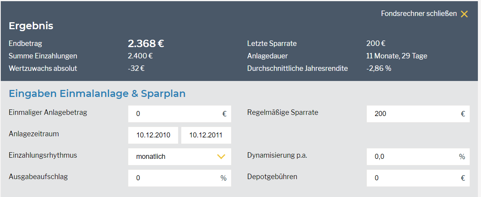Click into the Regelmäßige Sparrate field
481x197 pixels.
[x=413, y=114]
